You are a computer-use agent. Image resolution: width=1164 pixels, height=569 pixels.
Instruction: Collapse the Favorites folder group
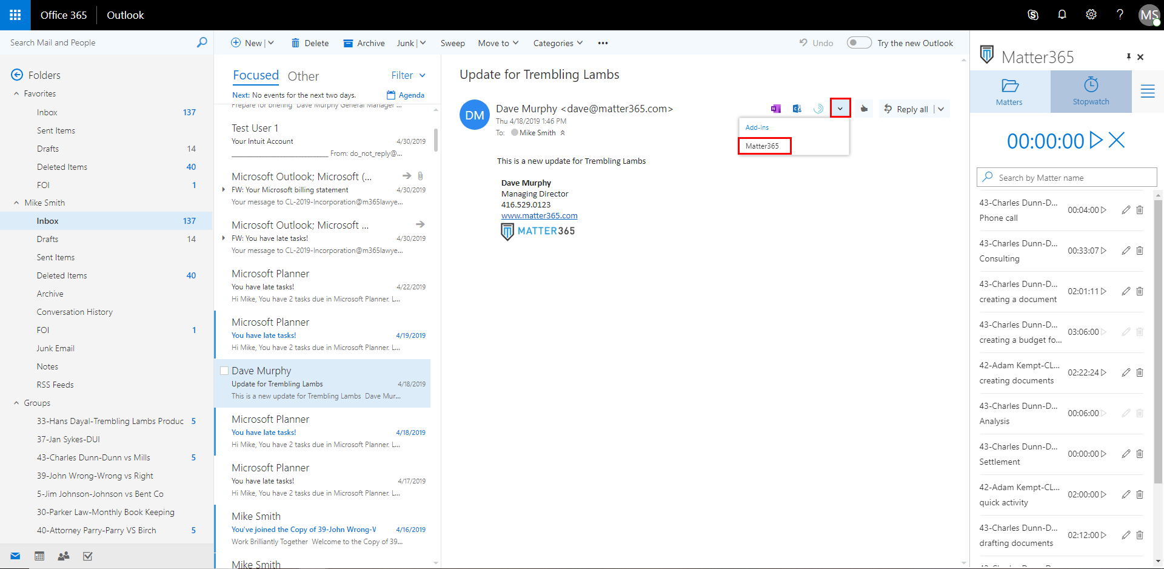[x=16, y=94]
